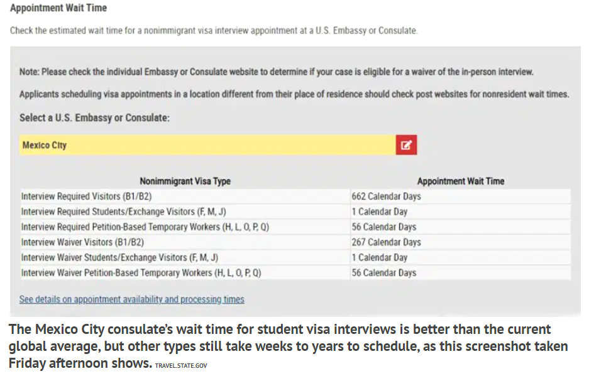Click inside the yellow embassy selection field

point(189,145)
